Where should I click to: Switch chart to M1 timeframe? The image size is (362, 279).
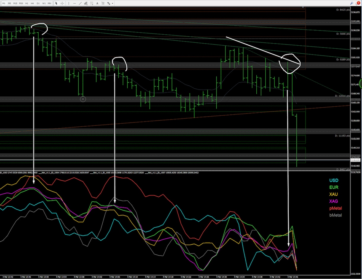[x=4, y=3]
